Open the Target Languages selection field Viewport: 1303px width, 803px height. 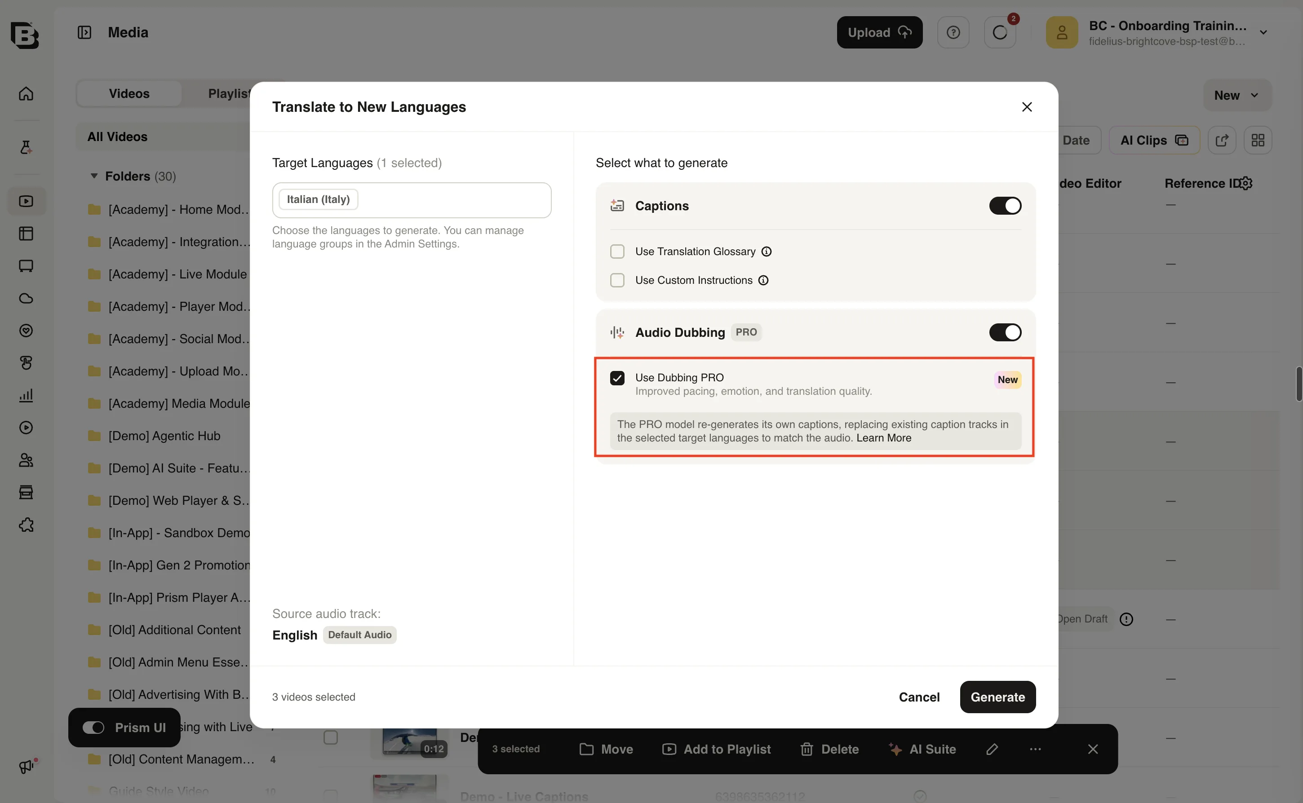tap(412, 200)
